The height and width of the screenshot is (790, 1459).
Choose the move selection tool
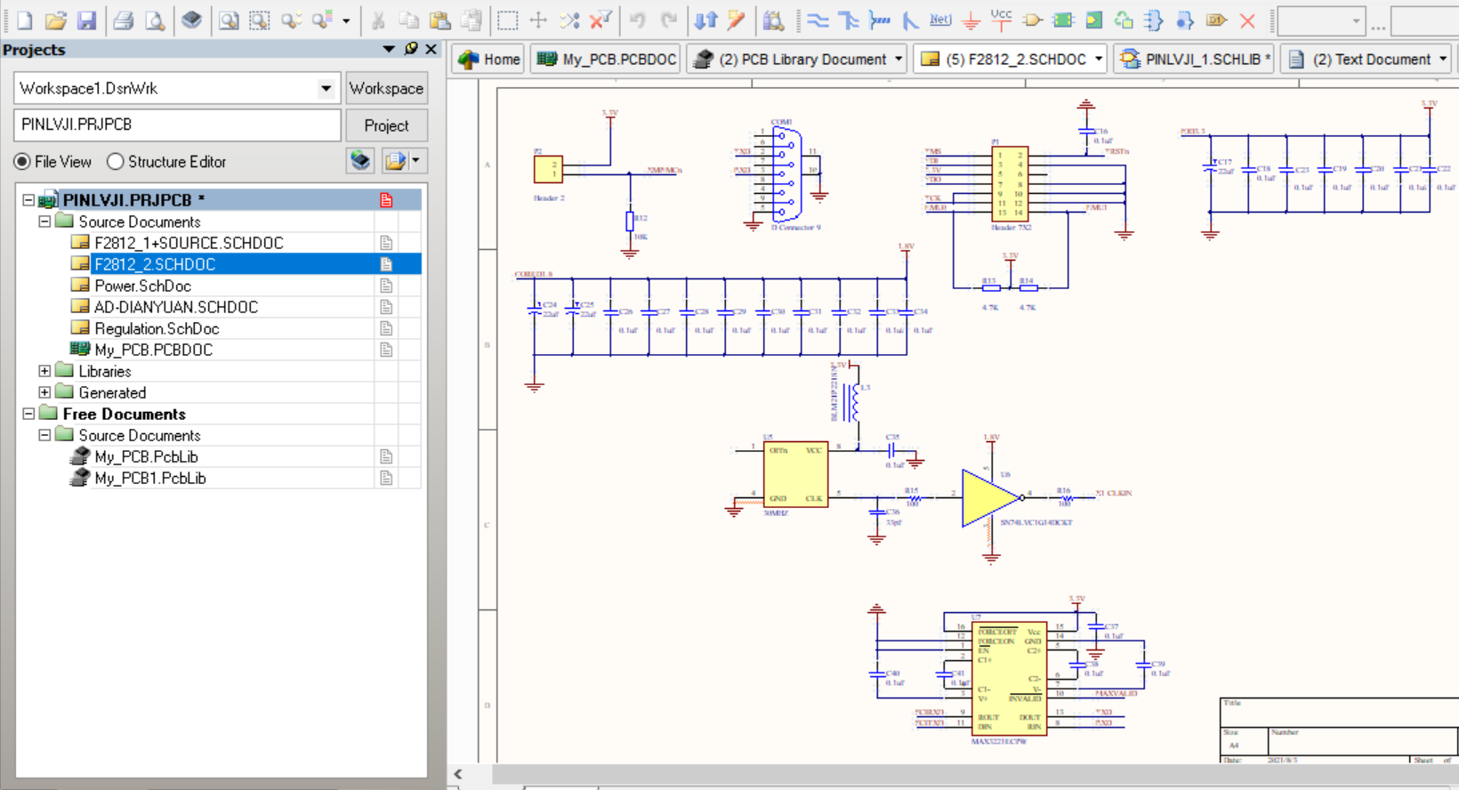point(538,20)
